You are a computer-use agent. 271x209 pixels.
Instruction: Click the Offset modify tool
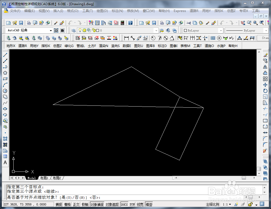265,73
